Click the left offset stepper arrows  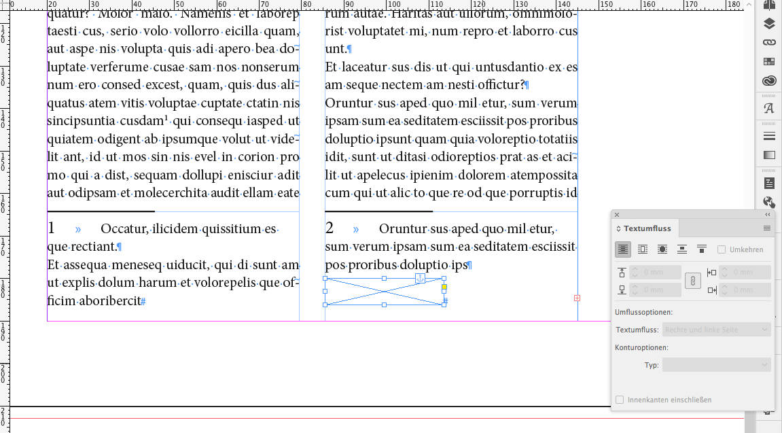tap(725, 273)
